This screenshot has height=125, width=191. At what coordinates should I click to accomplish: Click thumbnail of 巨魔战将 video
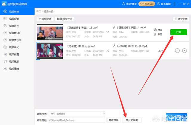coord(50,33)
